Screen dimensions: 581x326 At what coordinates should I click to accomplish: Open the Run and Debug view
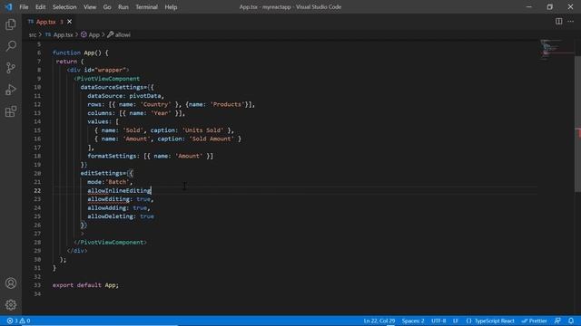[x=11, y=90]
